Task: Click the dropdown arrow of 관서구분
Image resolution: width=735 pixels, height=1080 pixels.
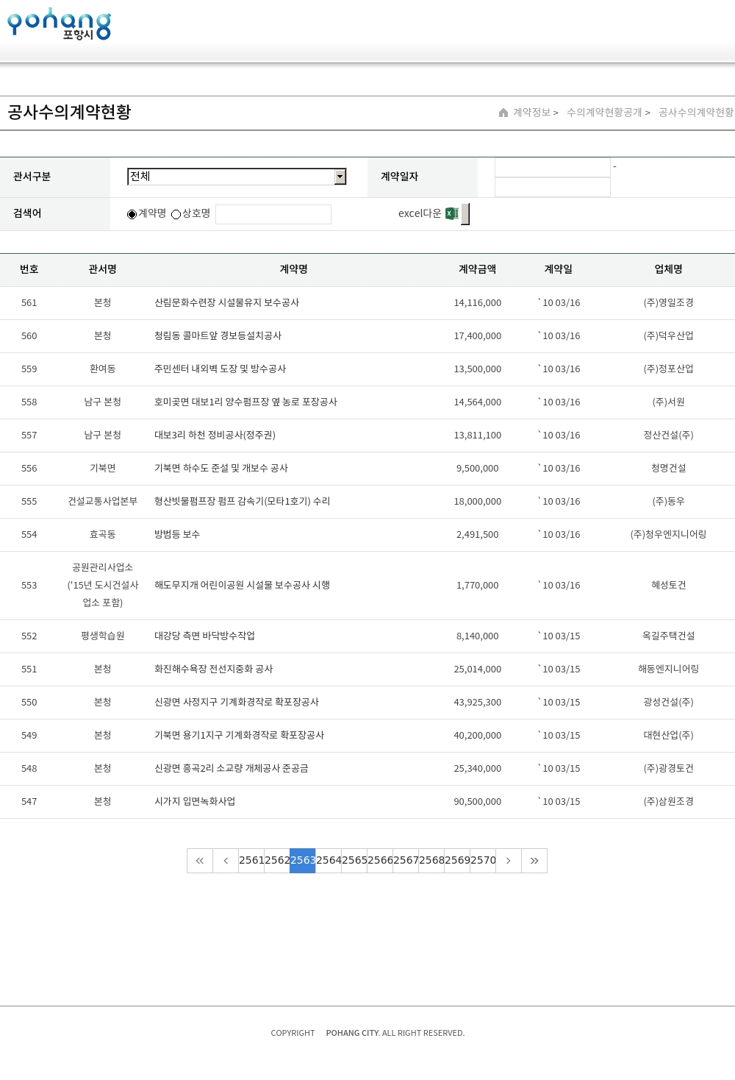Action: click(x=340, y=177)
